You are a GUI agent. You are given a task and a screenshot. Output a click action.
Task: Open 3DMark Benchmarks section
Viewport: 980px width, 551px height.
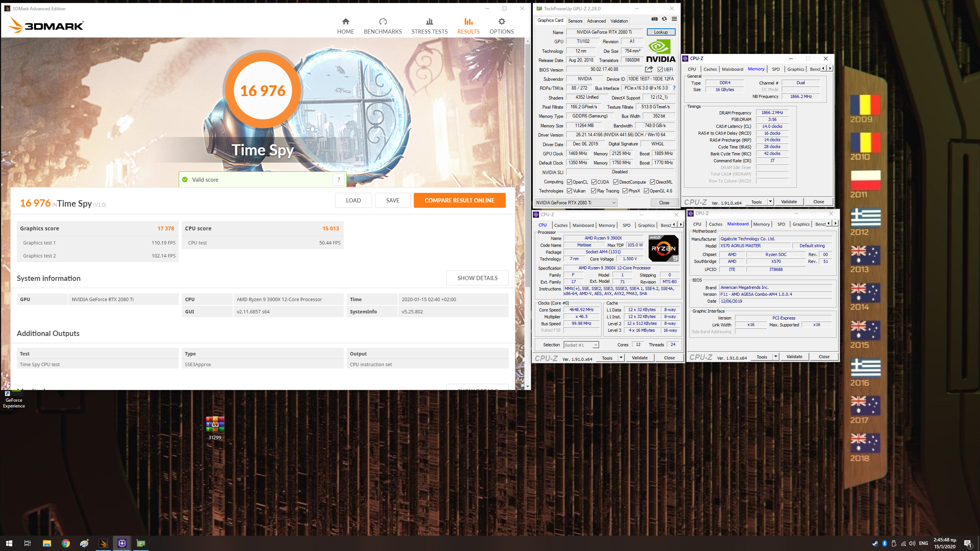tap(382, 26)
